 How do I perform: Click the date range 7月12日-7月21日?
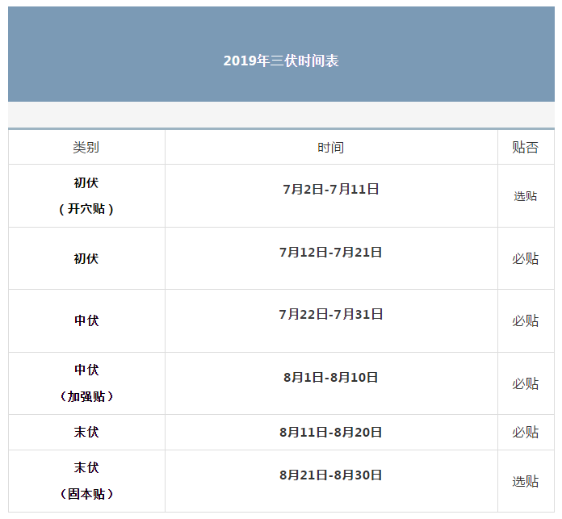(x=330, y=253)
